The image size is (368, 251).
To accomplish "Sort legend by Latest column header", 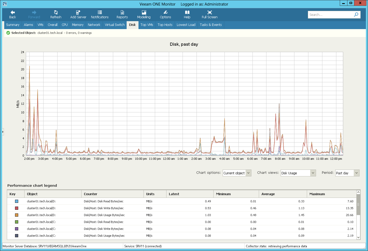I will (x=190, y=194).
